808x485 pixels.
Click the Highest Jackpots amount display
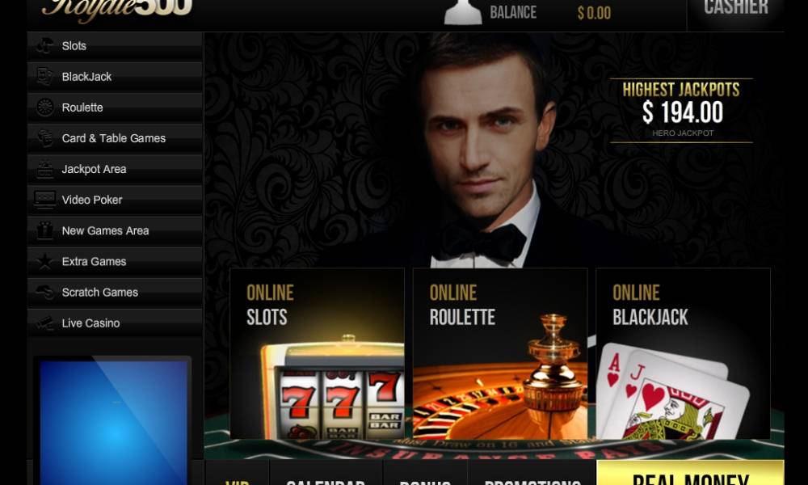coord(681,110)
